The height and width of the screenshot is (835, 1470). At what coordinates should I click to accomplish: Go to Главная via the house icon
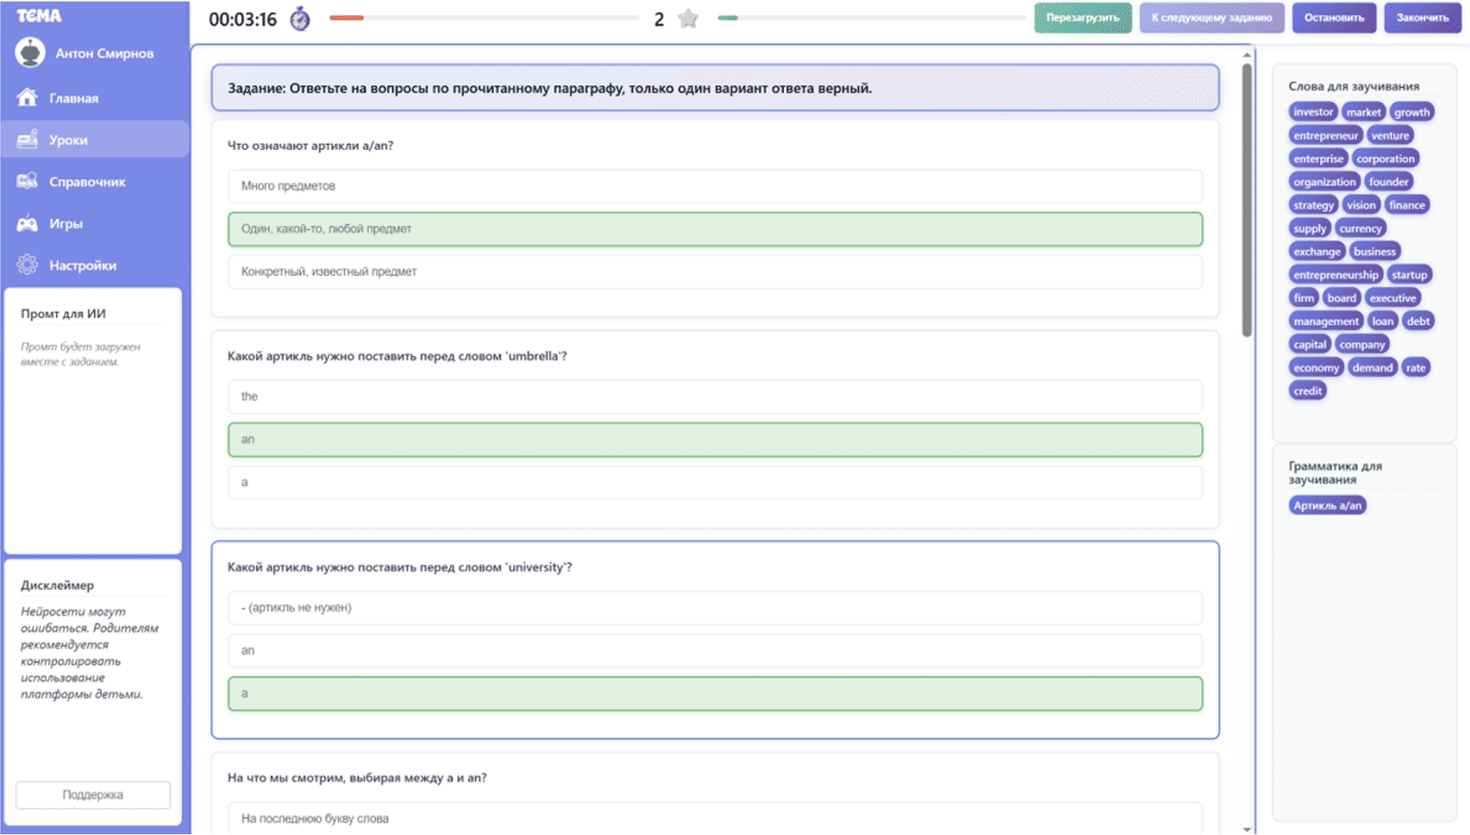[x=28, y=97]
